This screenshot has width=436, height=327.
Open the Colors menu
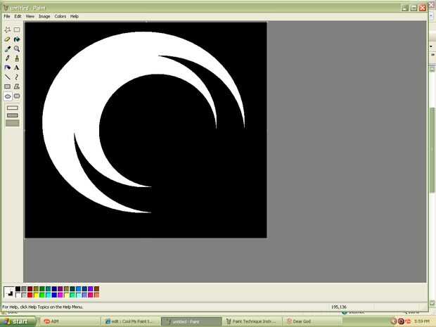pos(60,16)
